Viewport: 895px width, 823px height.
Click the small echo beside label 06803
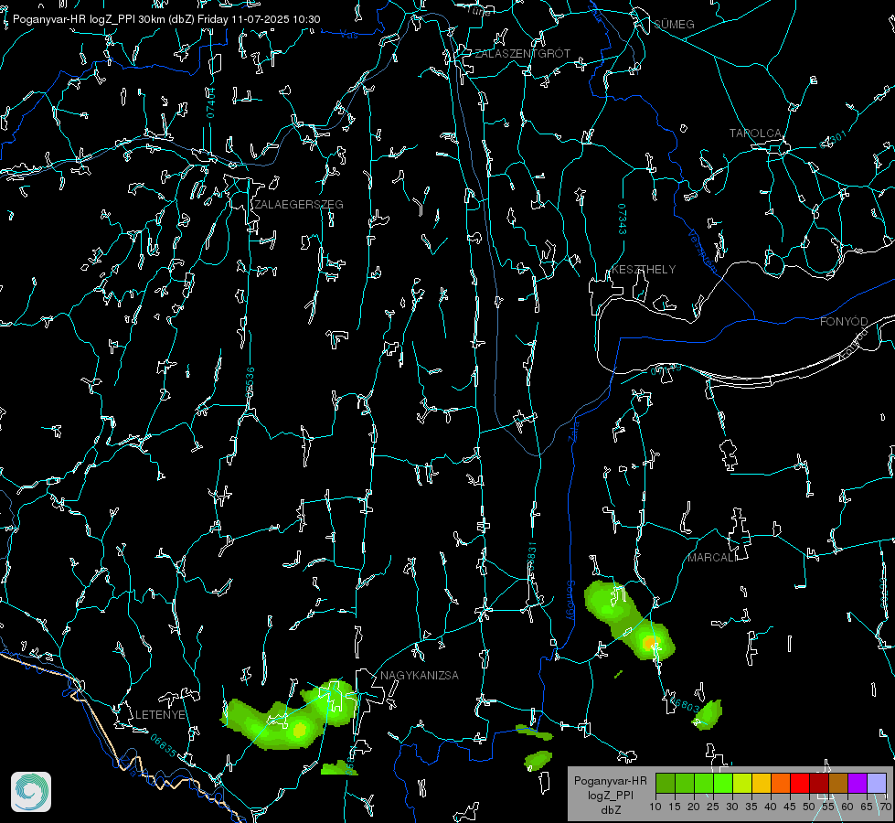click(709, 714)
